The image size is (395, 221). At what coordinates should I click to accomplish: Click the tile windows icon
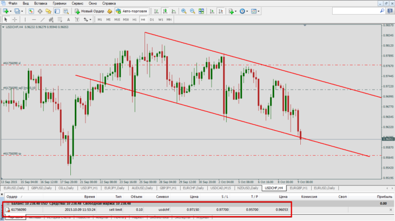click(x=201, y=11)
